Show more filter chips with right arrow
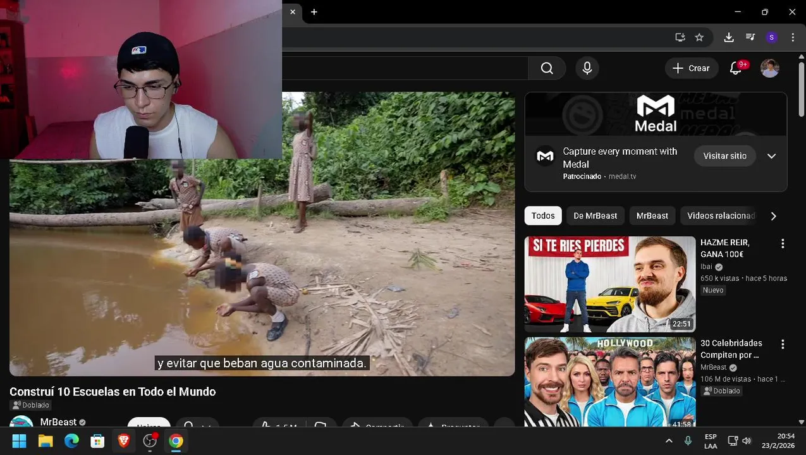The width and height of the screenshot is (806, 455). click(773, 216)
